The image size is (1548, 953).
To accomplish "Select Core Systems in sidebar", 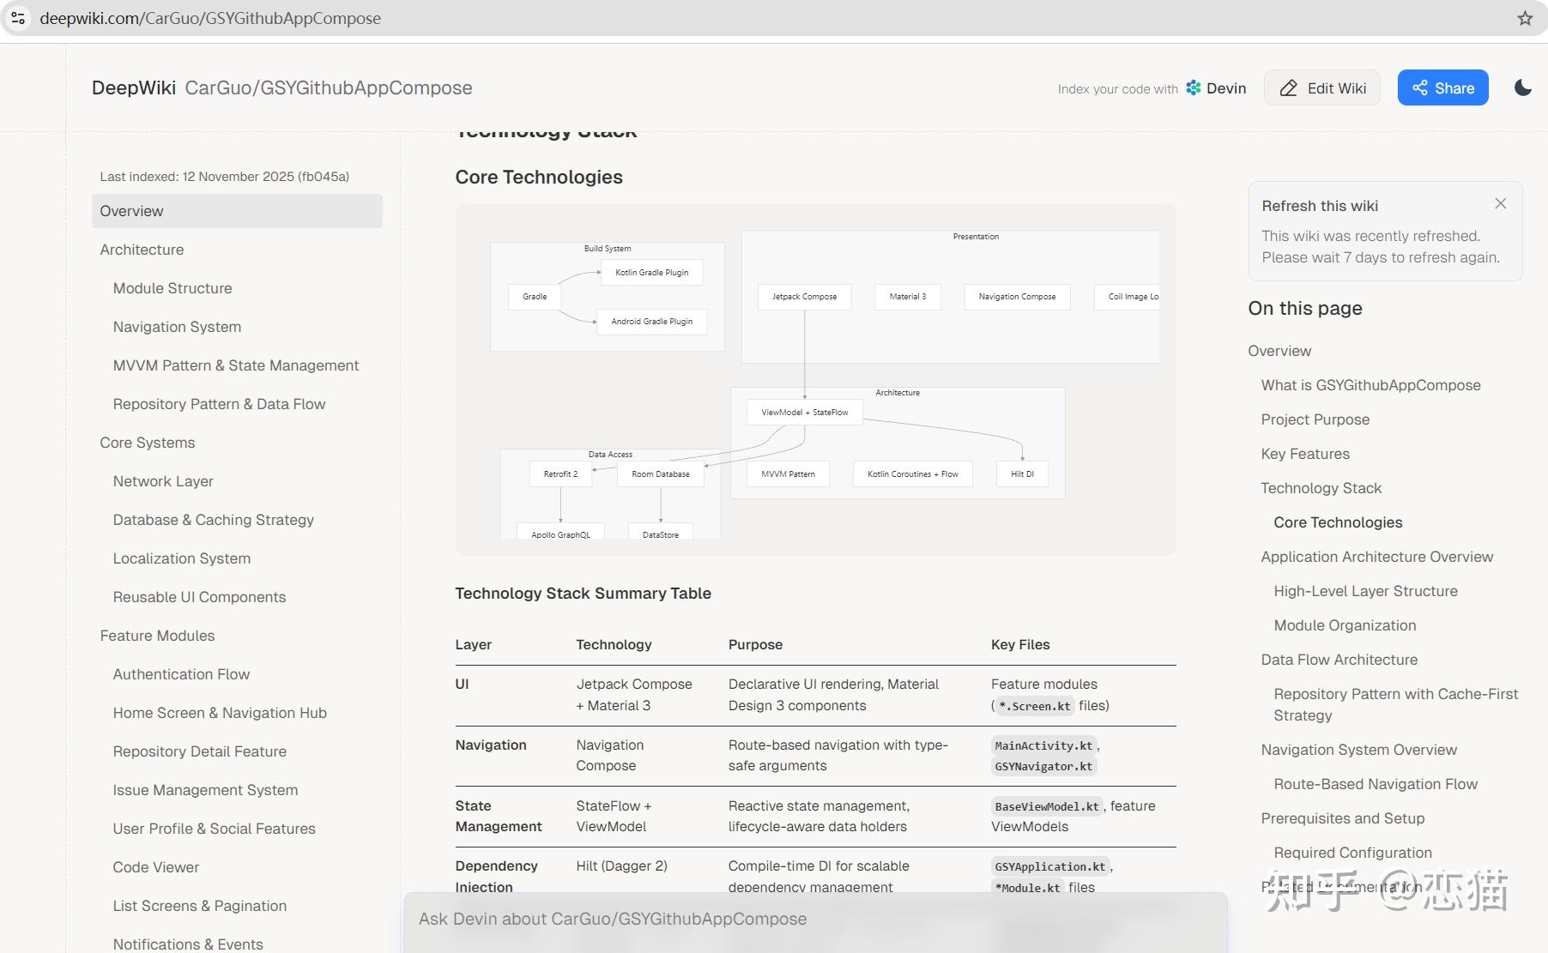I will coord(148,443).
